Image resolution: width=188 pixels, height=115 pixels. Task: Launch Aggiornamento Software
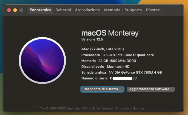click(151, 89)
